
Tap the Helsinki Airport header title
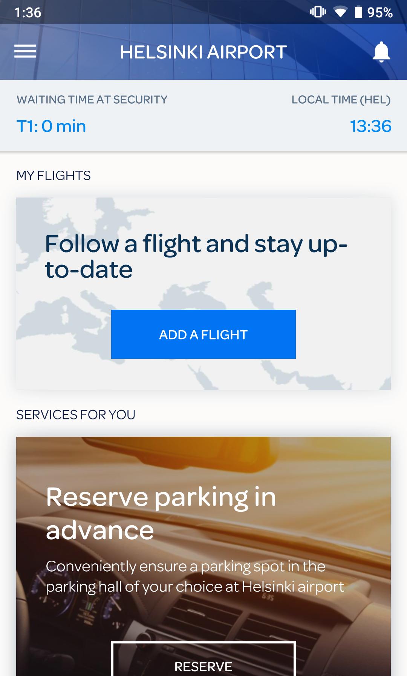pos(203,52)
